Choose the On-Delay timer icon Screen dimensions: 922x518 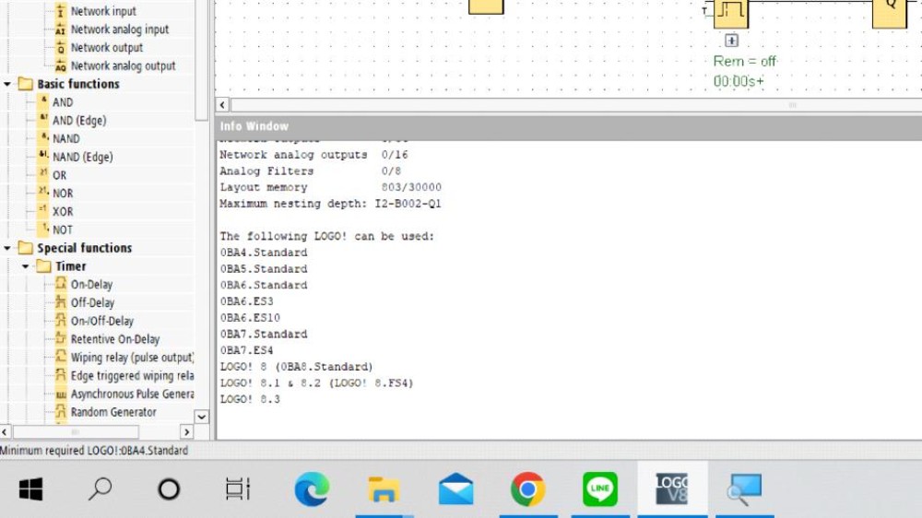[61, 284]
